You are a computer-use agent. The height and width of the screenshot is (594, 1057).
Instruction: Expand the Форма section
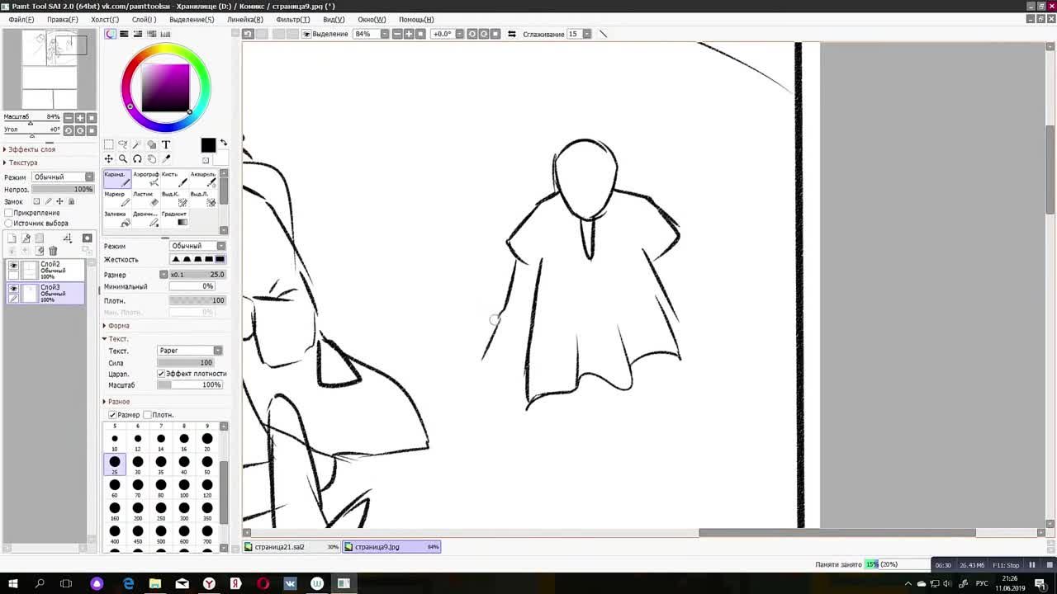(118, 326)
